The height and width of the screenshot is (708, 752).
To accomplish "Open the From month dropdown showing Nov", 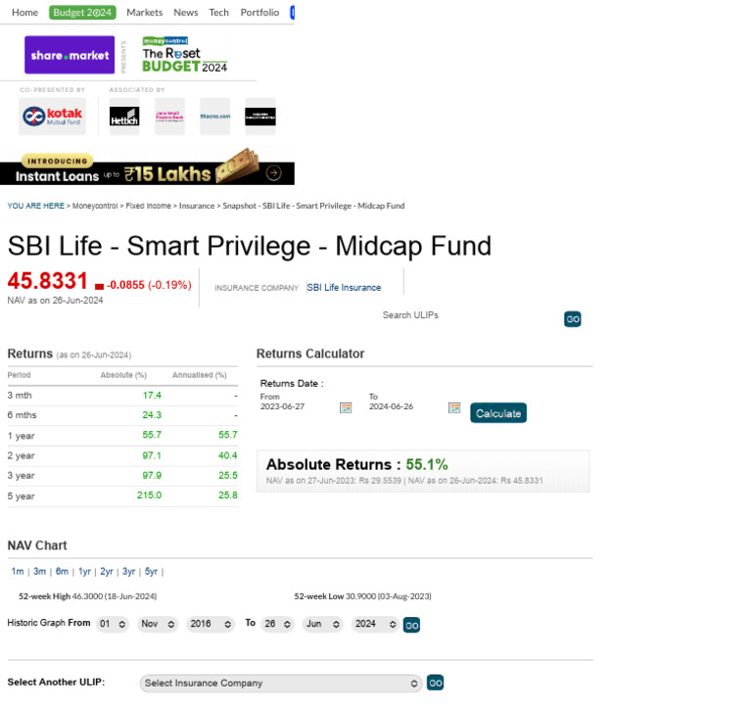I will click(158, 624).
